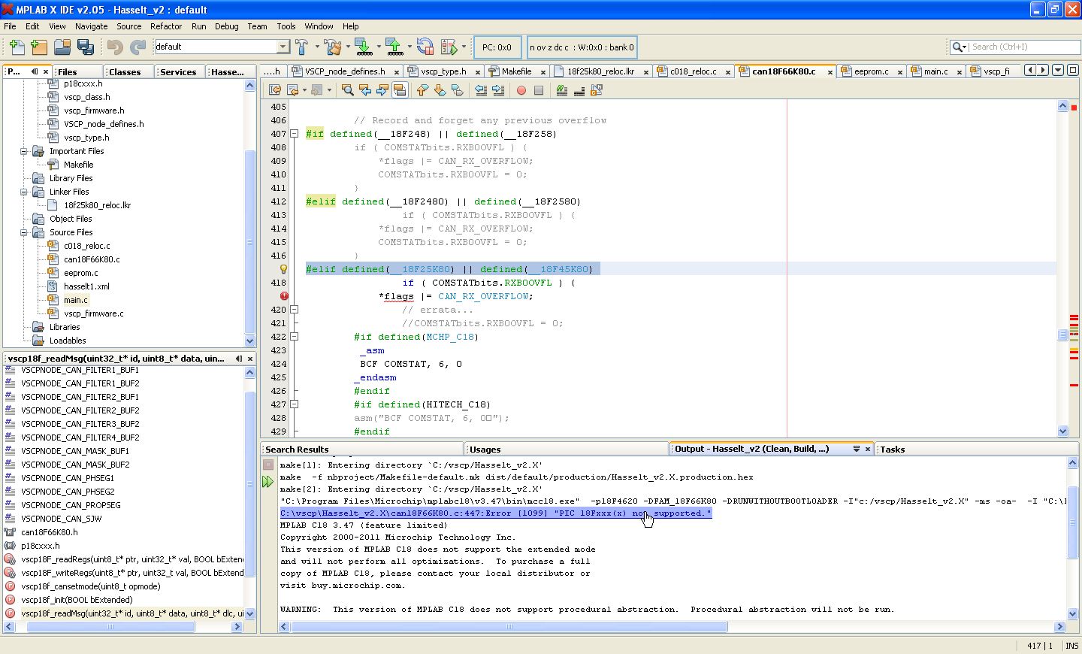Click Make and Program Device download icon
Image resolution: width=1082 pixels, height=654 pixels.
point(364,47)
